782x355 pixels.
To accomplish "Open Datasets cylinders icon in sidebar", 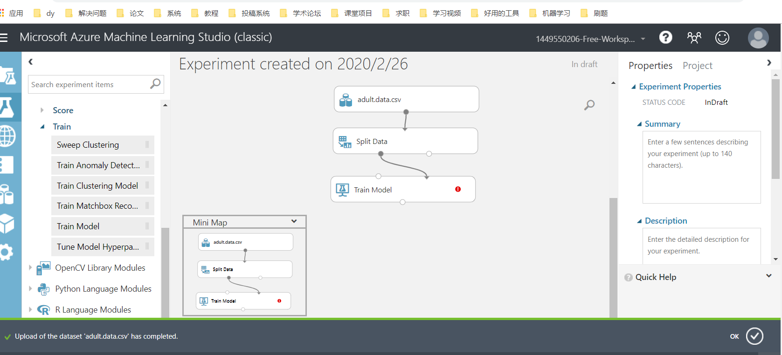I will [x=7, y=194].
